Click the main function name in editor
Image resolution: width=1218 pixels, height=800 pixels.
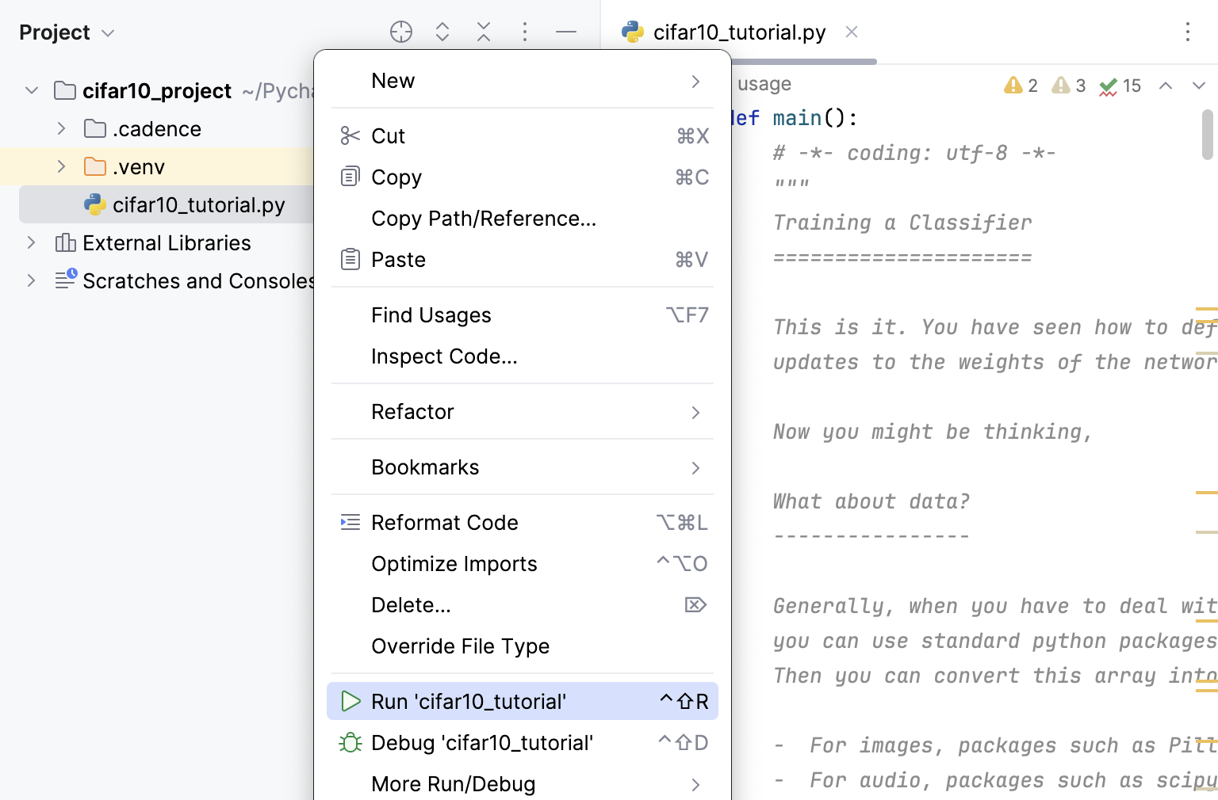point(798,118)
